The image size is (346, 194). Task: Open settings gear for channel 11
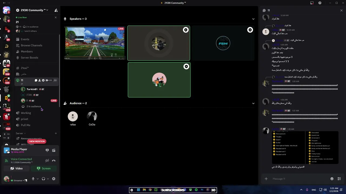pos(43,80)
